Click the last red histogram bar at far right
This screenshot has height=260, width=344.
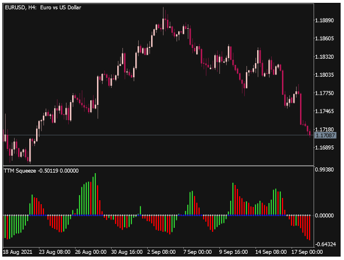coord(310,228)
